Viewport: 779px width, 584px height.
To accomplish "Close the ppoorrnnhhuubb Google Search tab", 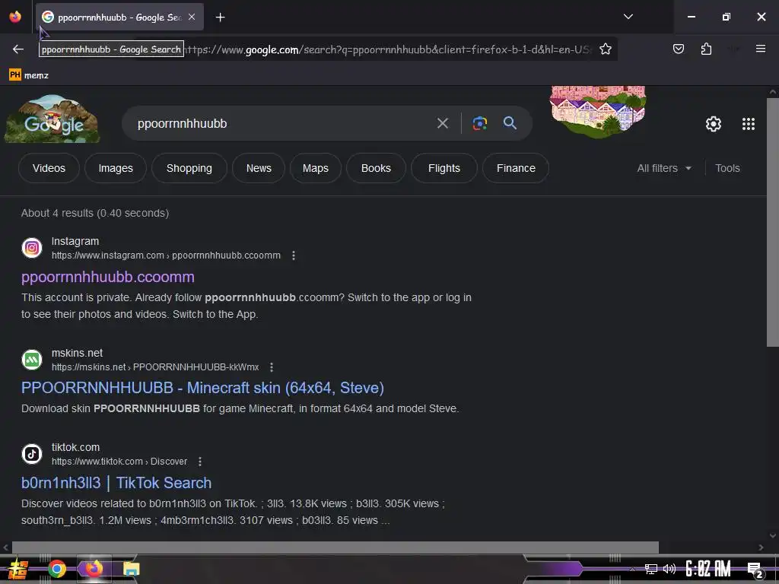I will coord(192,17).
